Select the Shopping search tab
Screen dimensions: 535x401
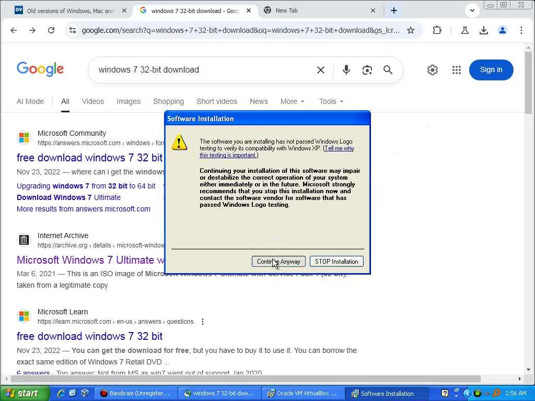click(168, 101)
